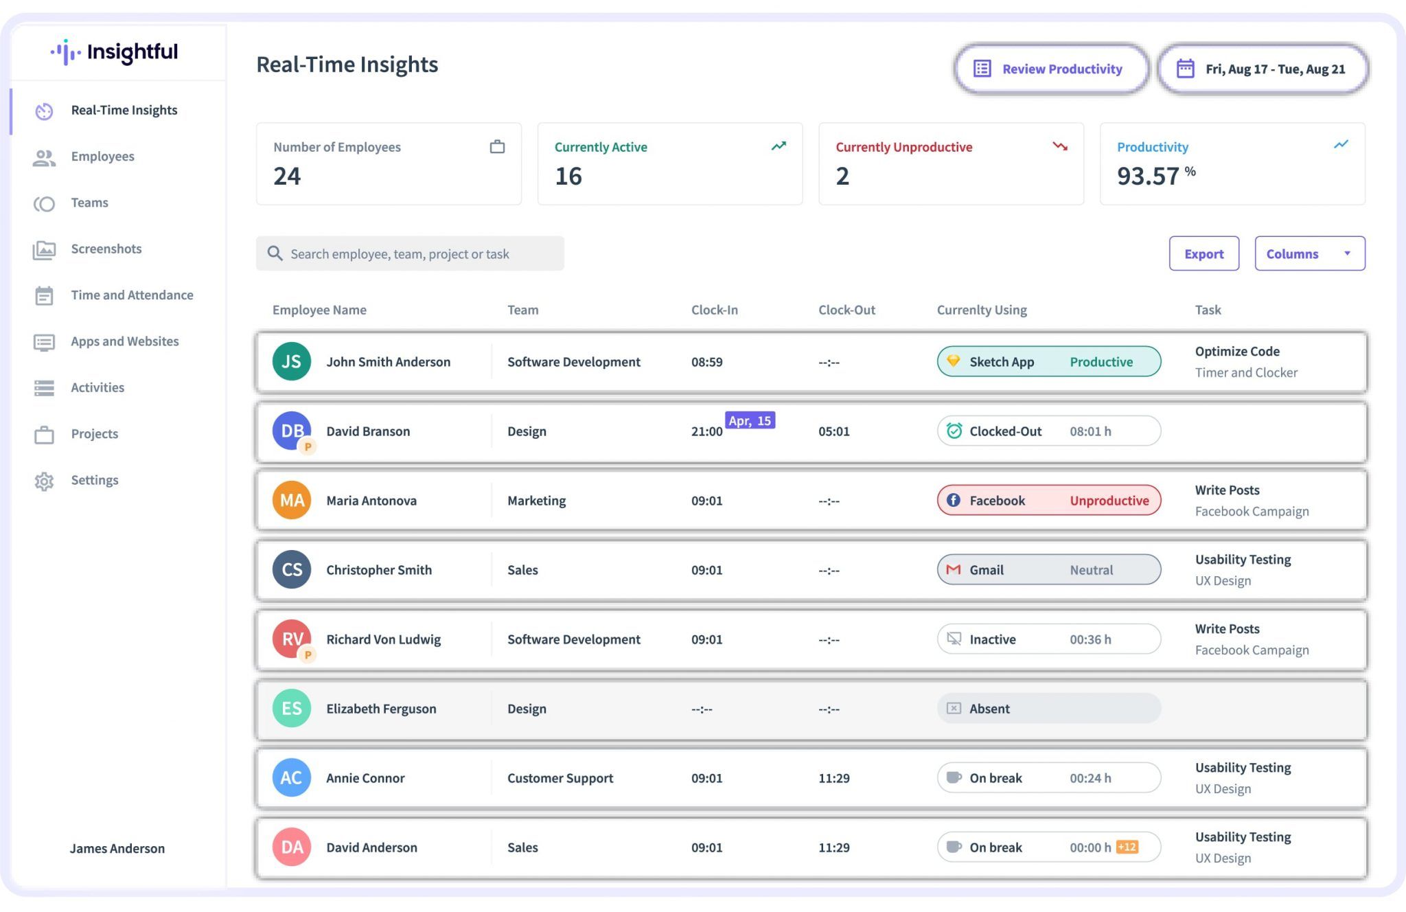Click the search magnifier icon
Viewport: 1406px width, 912px height.
coord(275,253)
